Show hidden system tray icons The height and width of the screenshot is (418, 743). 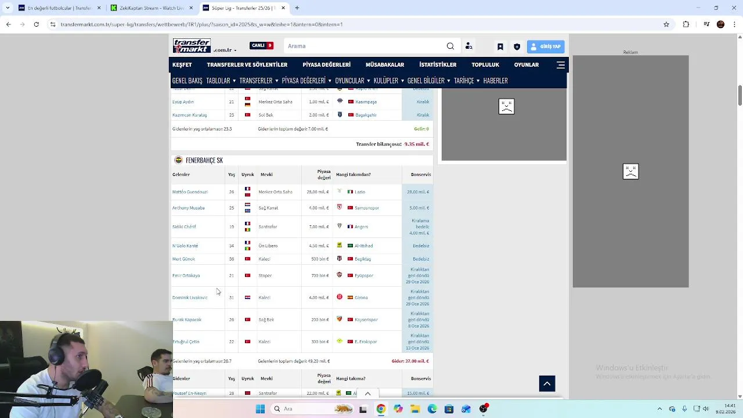click(x=660, y=409)
